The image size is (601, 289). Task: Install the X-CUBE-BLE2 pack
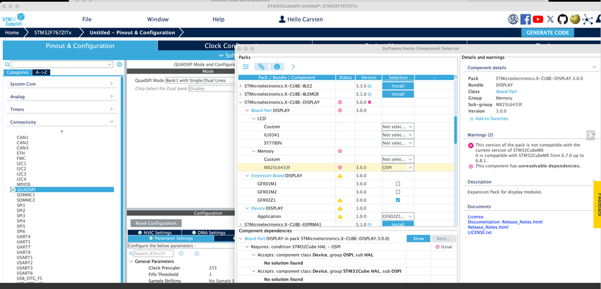(x=398, y=86)
